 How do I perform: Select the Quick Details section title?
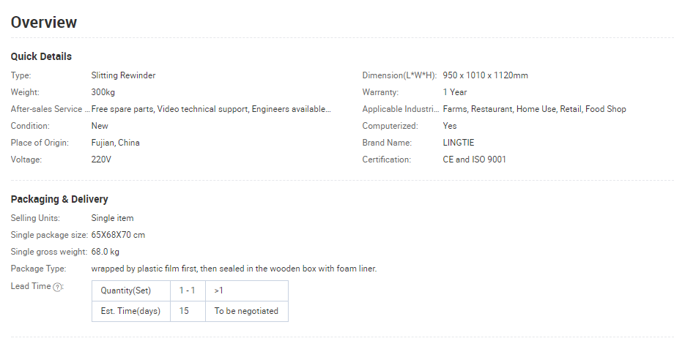pos(41,56)
